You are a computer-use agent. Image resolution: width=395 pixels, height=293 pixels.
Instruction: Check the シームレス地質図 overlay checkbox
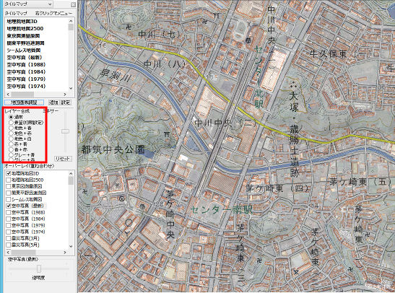pos(9,199)
